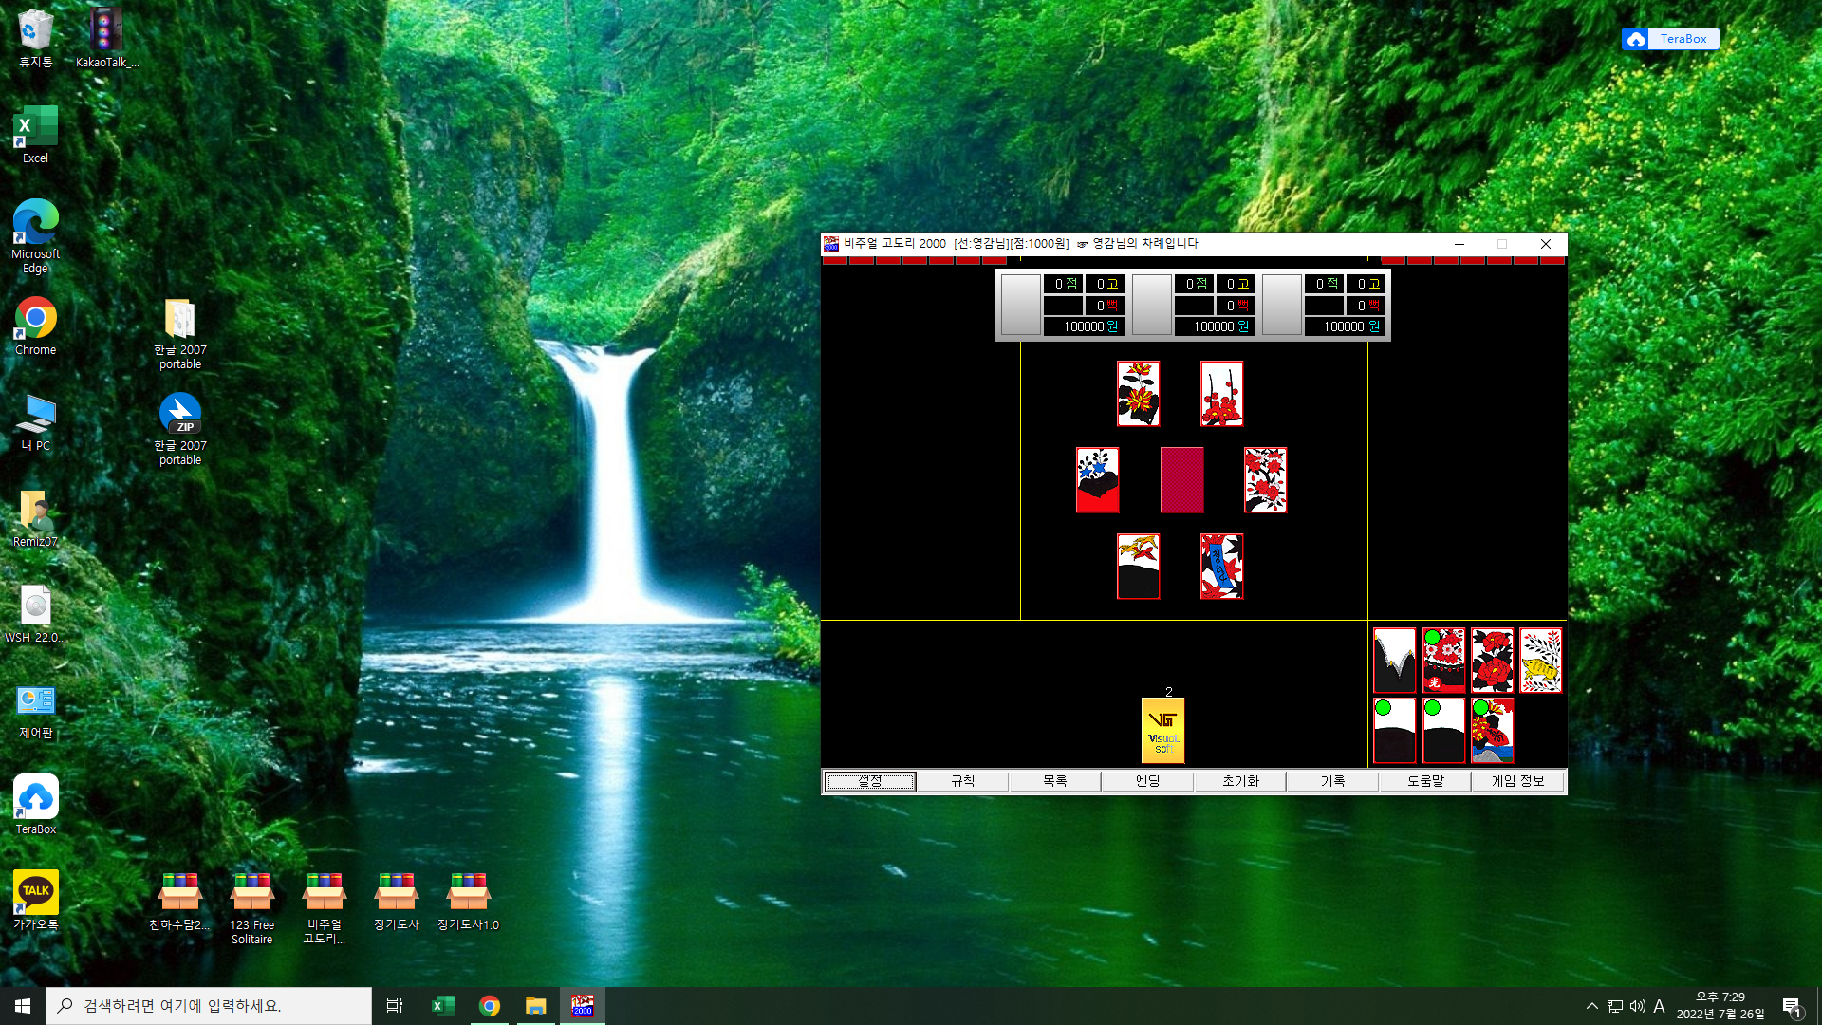Viewport: 1822px width, 1025px height.
Task: Play the yellow boar bush clover card
Action: (1540, 661)
